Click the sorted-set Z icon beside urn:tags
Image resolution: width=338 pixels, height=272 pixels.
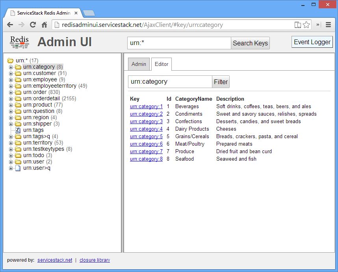click(x=17, y=130)
